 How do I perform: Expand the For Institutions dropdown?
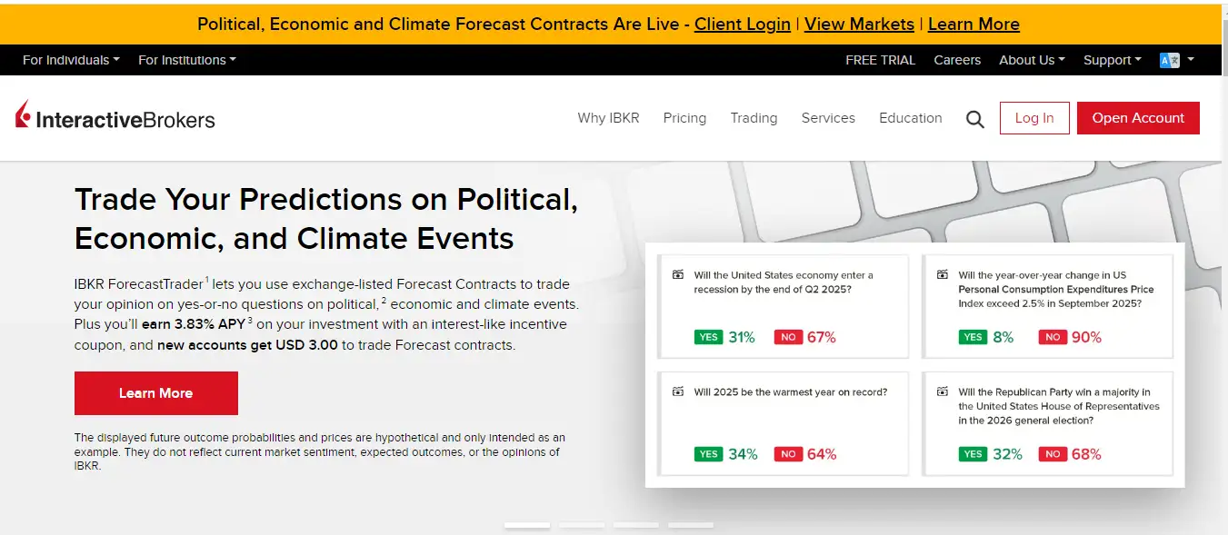[x=186, y=60]
